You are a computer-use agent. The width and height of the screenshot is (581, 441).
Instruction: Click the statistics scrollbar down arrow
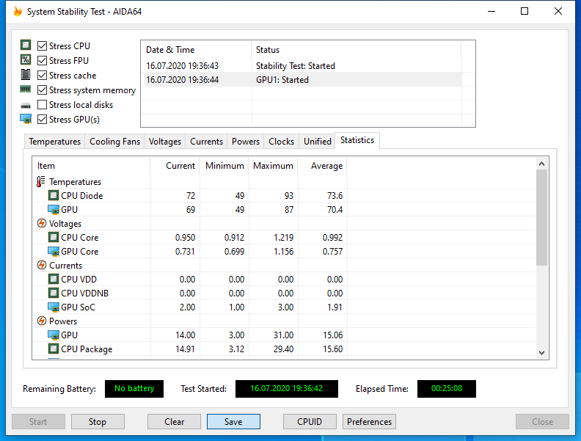[x=541, y=353]
